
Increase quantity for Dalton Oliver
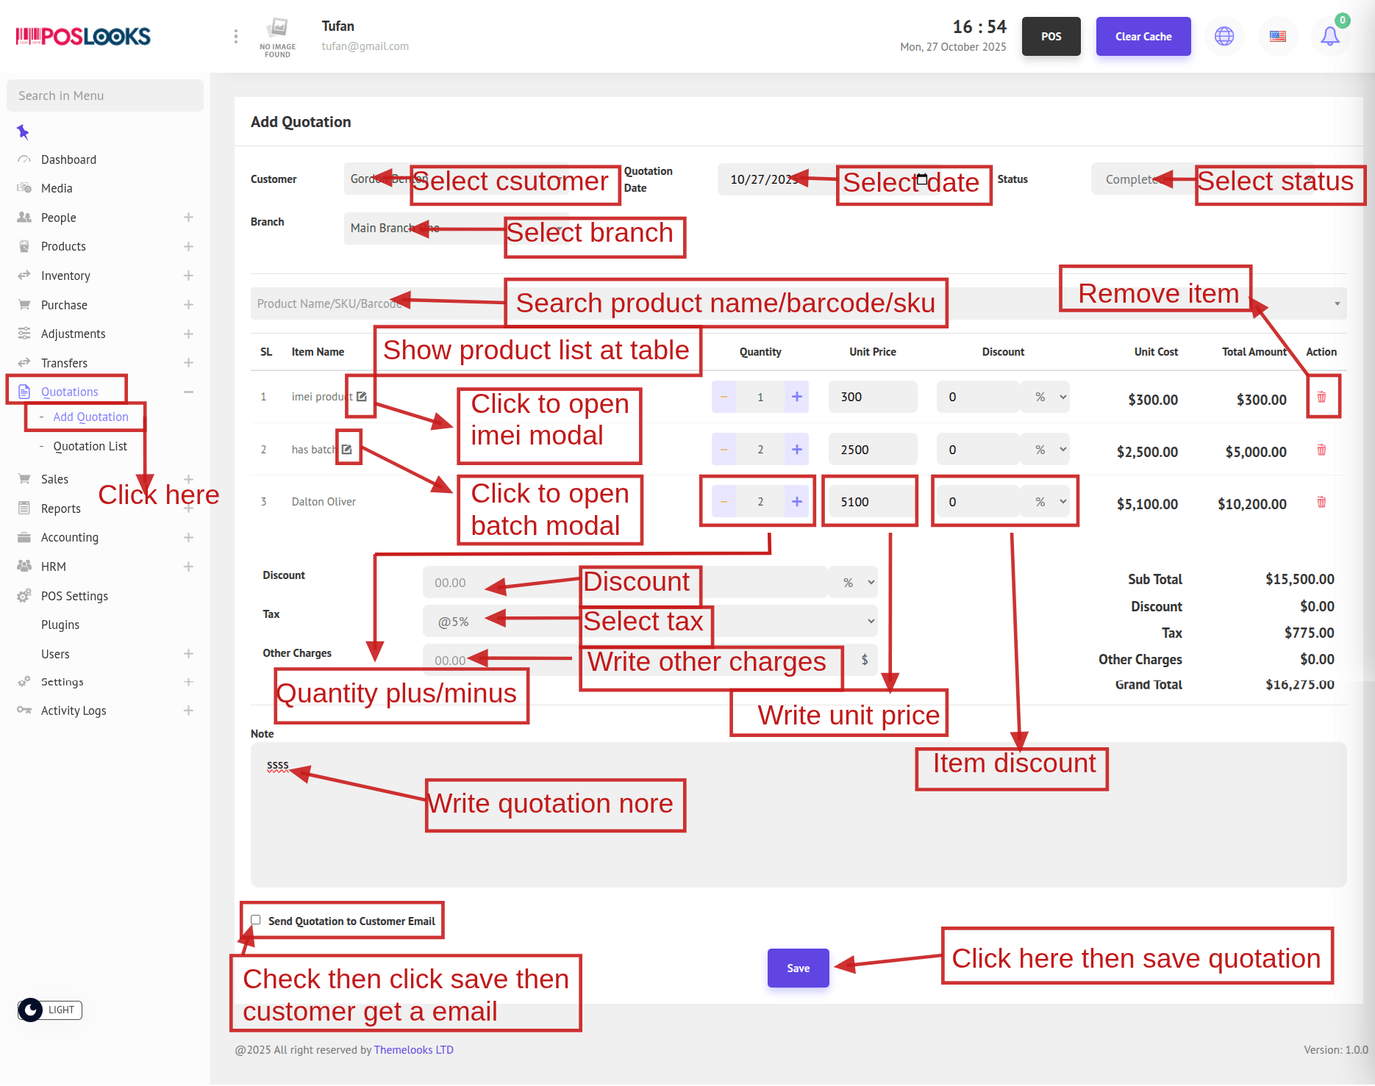(796, 502)
